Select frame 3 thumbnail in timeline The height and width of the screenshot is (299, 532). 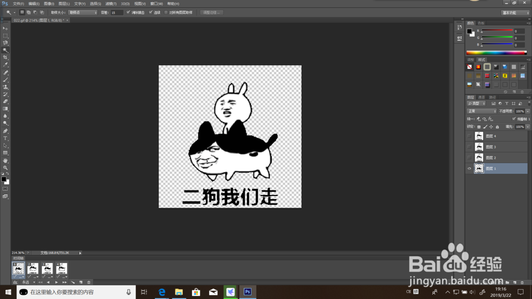(x=47, y=268)
